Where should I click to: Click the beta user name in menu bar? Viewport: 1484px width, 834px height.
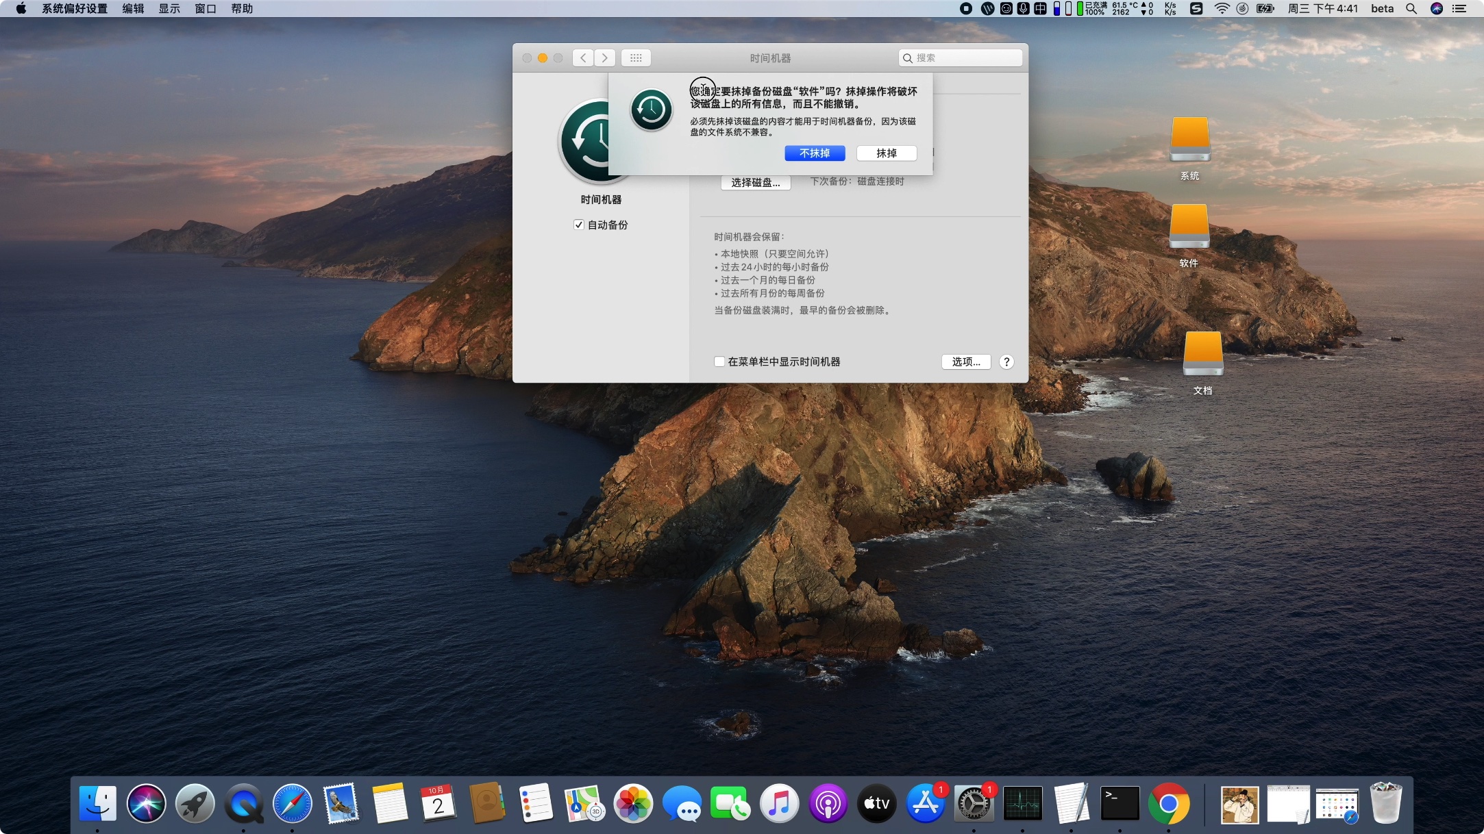pos(1382,8)
